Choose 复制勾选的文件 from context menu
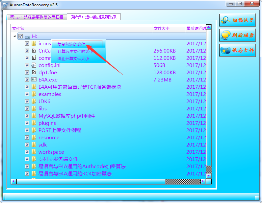The image size is (262, 203). [71, 44]
